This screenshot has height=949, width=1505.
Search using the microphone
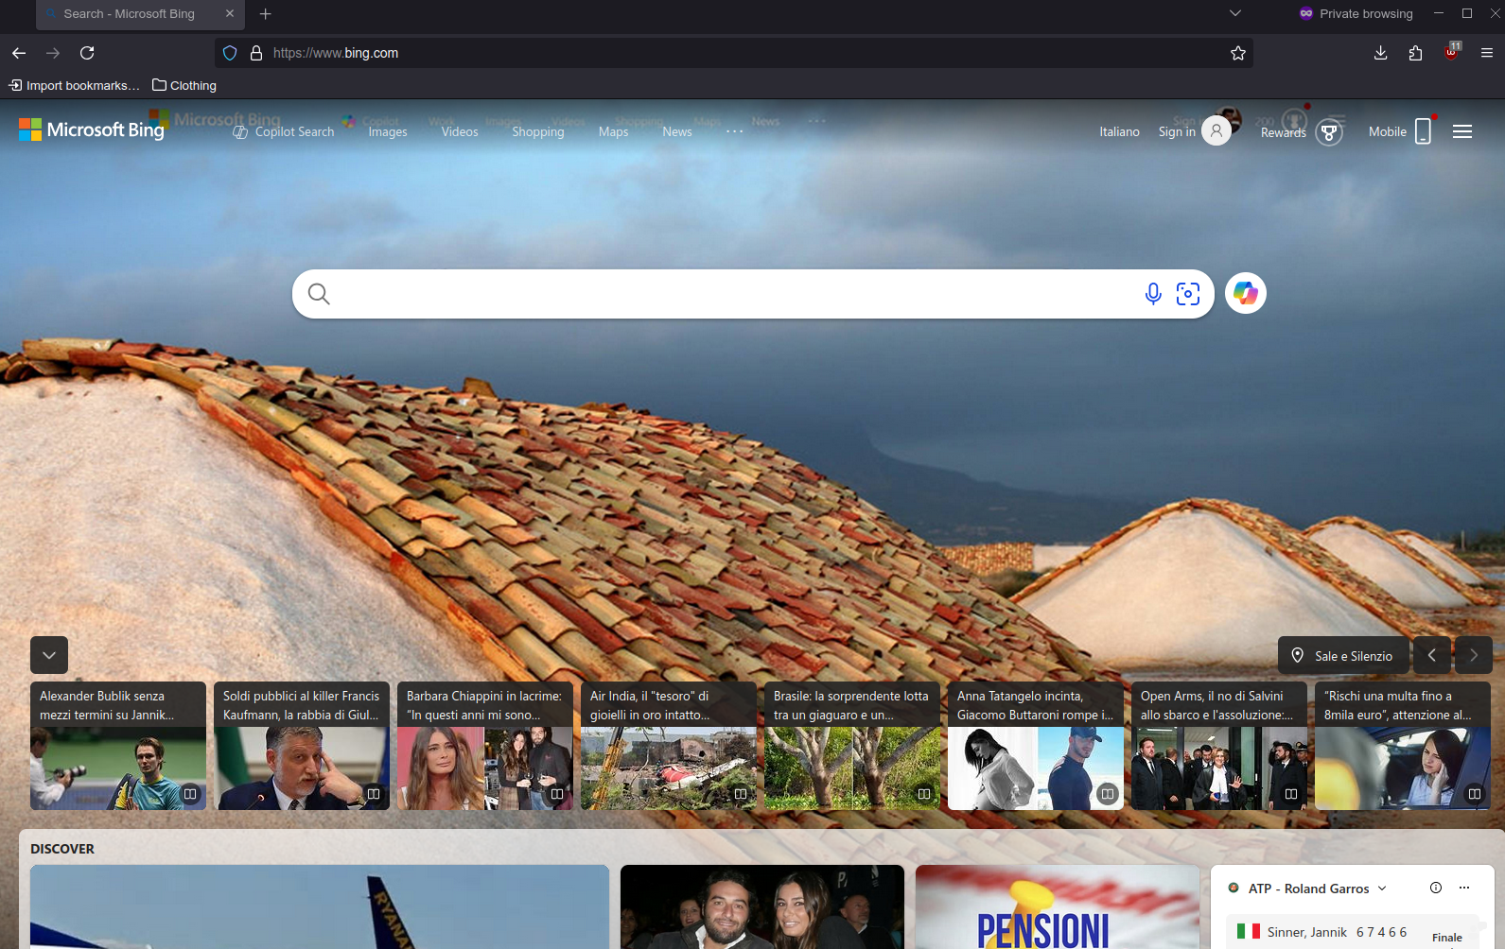1153,294
